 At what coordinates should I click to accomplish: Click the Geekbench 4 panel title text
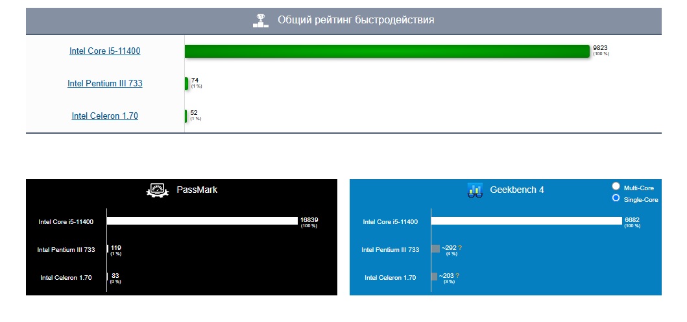[x=517, y=190]
